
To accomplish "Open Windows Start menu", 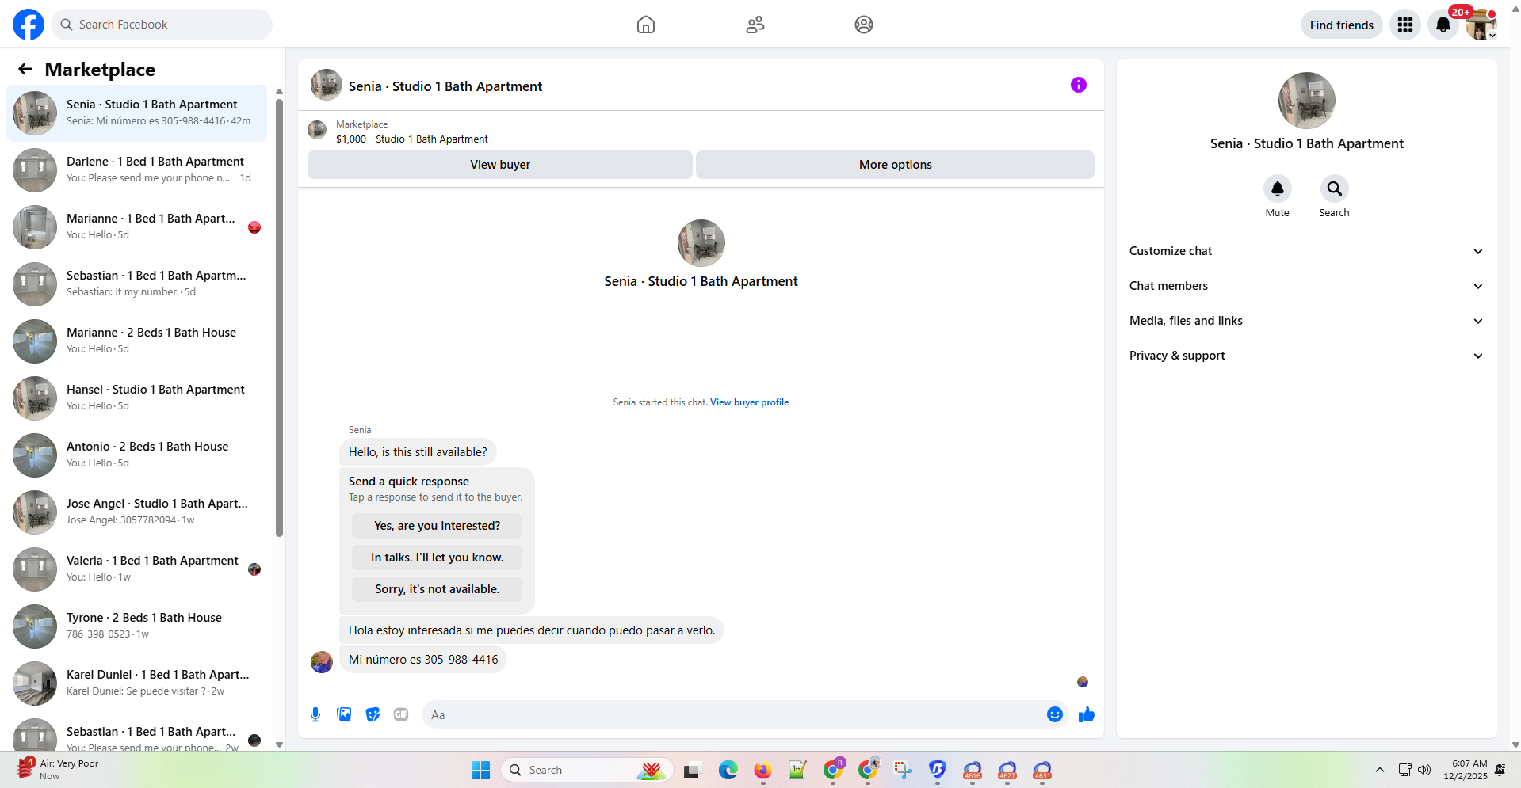I will [480, 770].
